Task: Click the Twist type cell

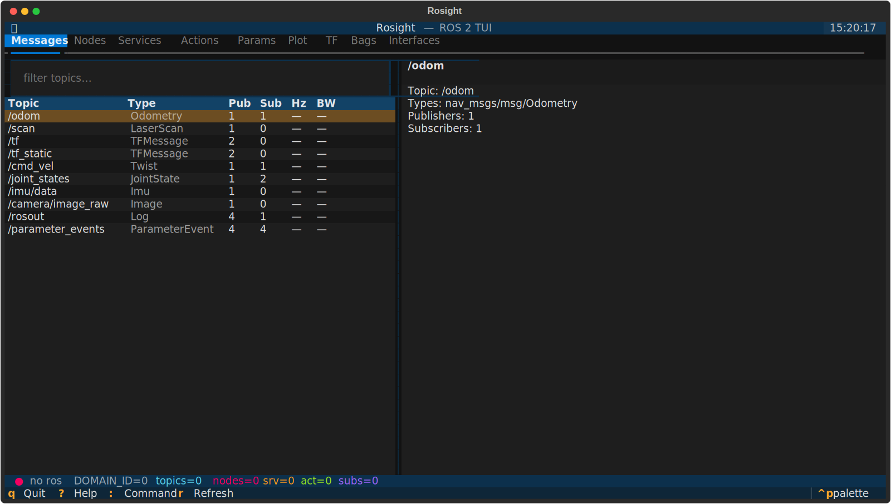Action: point(144,166)
